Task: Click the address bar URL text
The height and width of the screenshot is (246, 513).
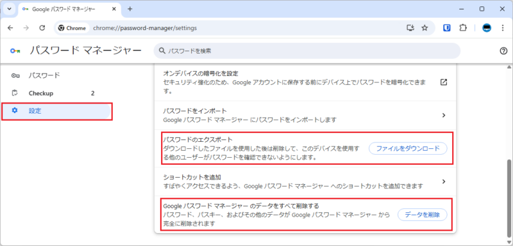Action: [145, 28]
